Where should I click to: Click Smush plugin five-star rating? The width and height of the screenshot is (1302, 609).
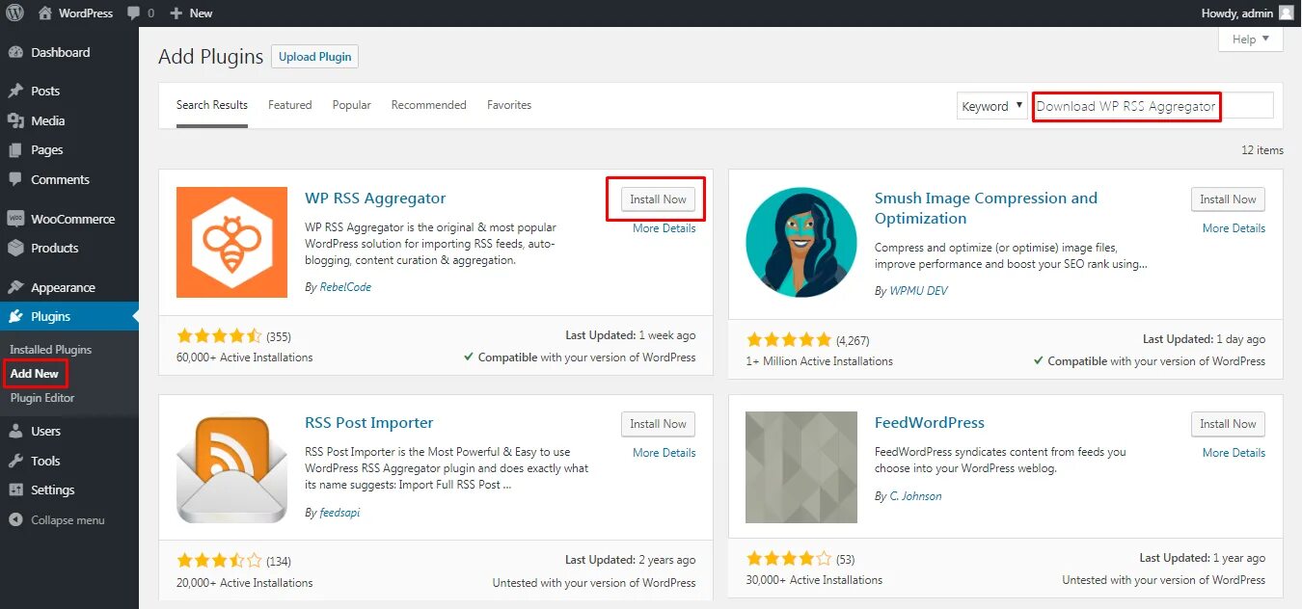[x=788, y=340]
